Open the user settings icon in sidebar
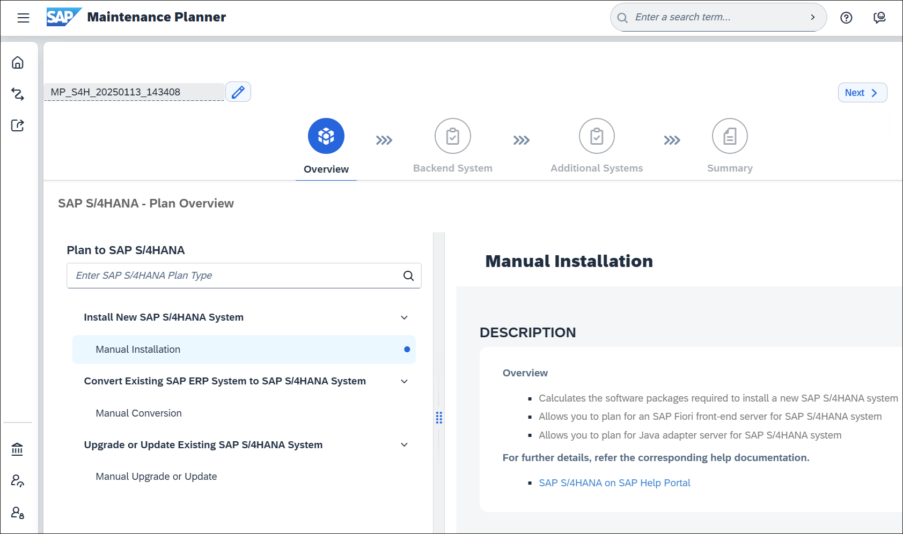The width and height of the screenshot is (903, 534). pyautogui.click(x=17, y=513)
